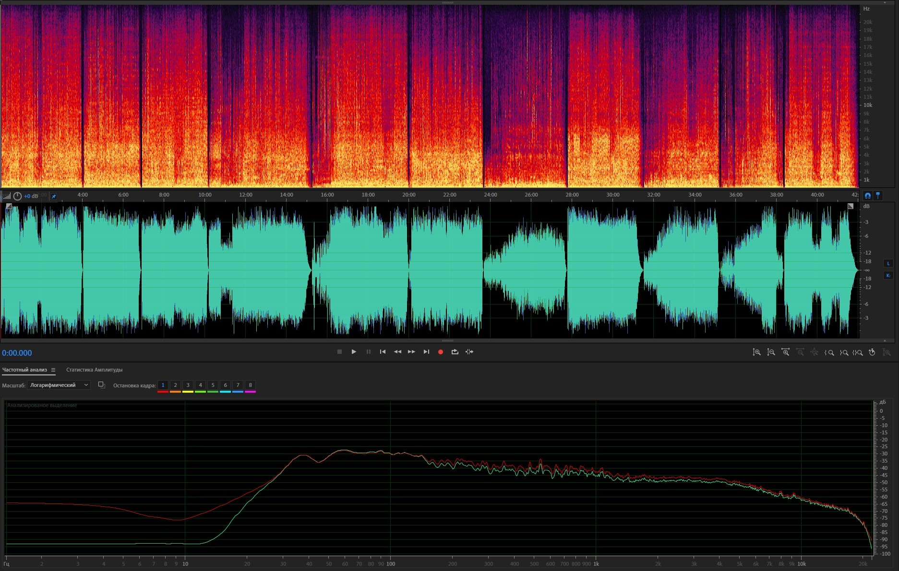899x571 pixels.
Task: Open the Масштаб Логарифмический dropdown
Action: click(x=59, y=385)
